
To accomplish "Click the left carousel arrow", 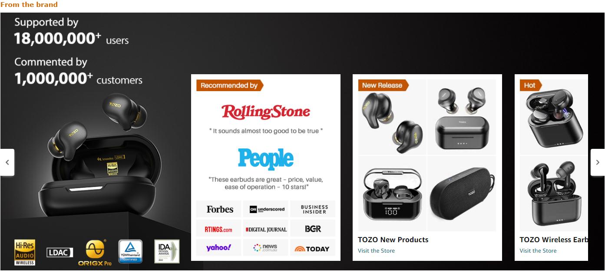I will 7,162.
